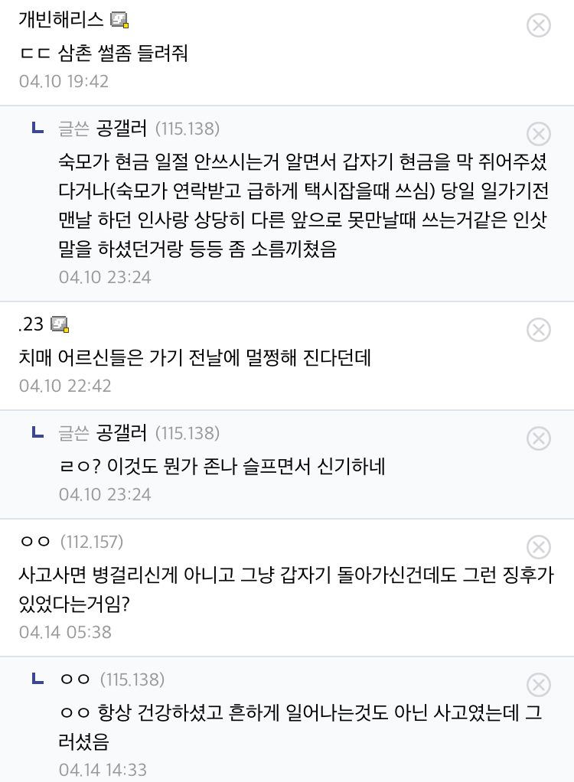574x782 pixels.
Task: Click the gallog icon beside .23 nickname
Action: click(x=60, y=324)
